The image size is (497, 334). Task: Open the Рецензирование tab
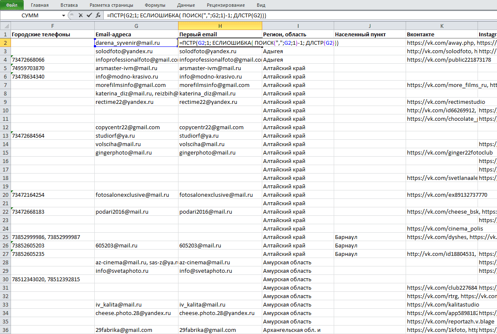point(226,5)
